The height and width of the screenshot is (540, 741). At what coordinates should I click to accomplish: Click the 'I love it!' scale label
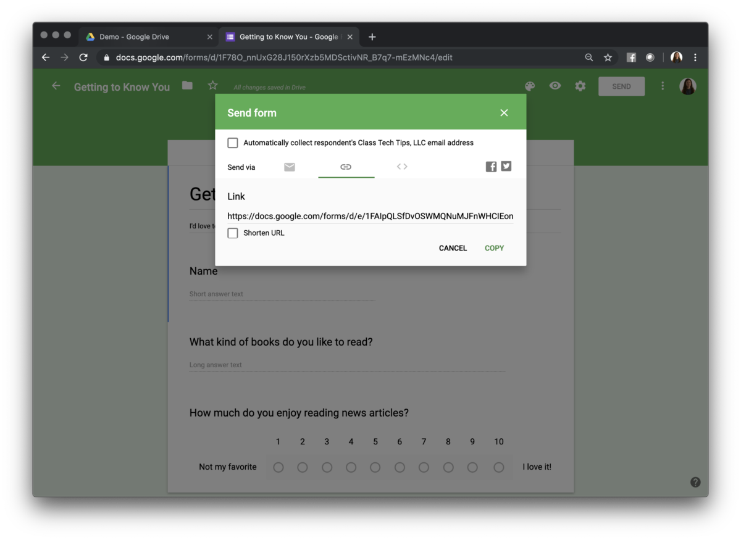[x=537, y=467]
